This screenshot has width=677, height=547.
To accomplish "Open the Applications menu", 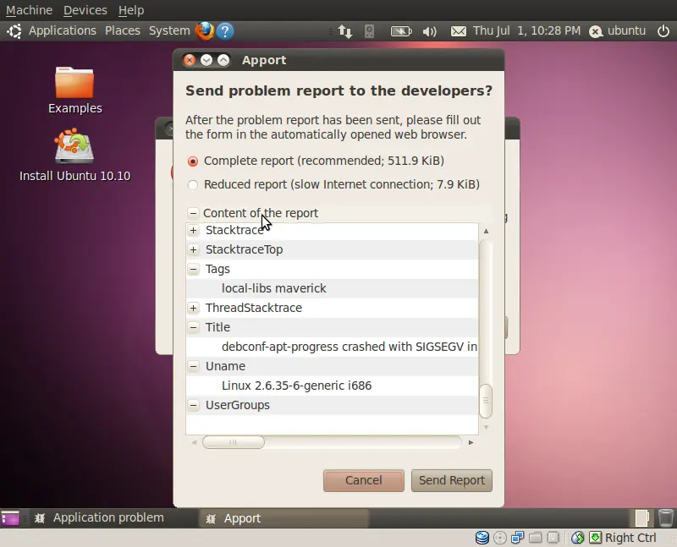I will click(x=63, y=31).
